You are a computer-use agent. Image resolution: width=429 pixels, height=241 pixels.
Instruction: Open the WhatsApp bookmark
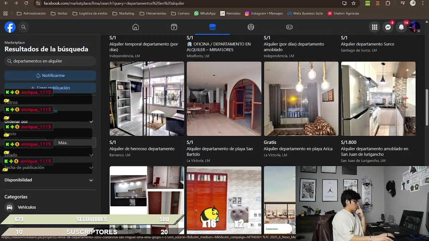[205, 13]
